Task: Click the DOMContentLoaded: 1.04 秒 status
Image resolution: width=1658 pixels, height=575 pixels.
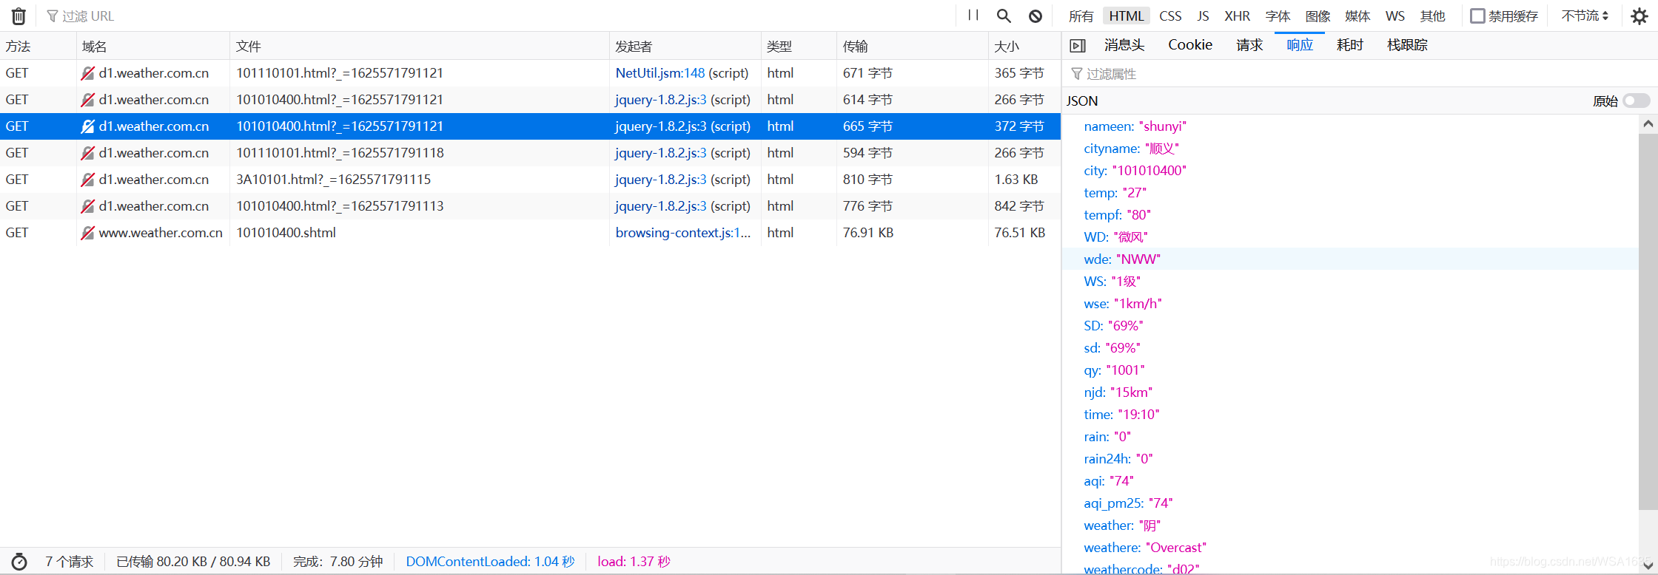Action: coord(490,562)
